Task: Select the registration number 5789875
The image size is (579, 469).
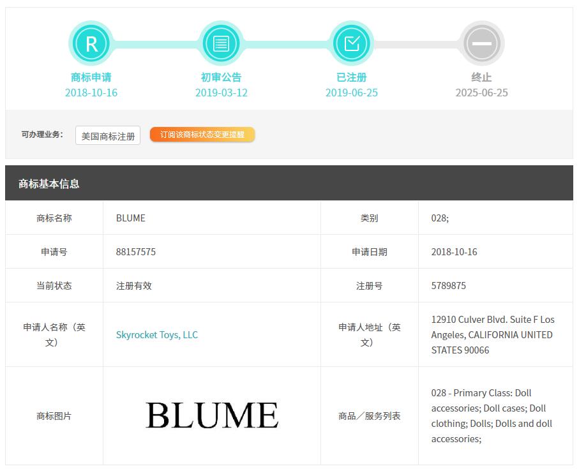Action: [448, 286]
